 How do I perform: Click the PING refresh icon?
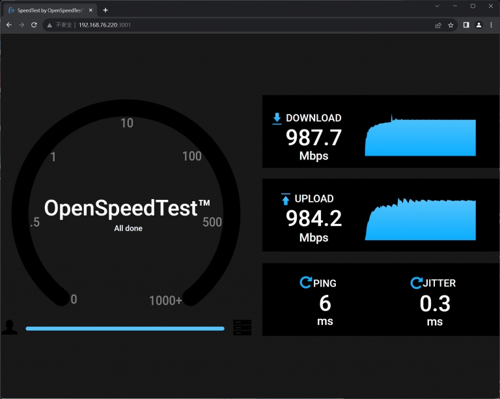[x=305, y=282]
